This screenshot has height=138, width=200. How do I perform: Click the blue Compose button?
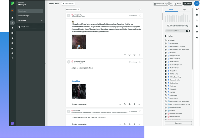pos(196,4)
